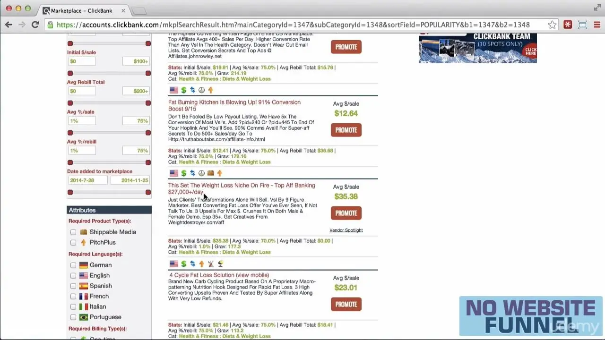Click the red asterisk extension icon
Image resolution: width=605 pixels, height=340 pixels.
click(568, 25)
